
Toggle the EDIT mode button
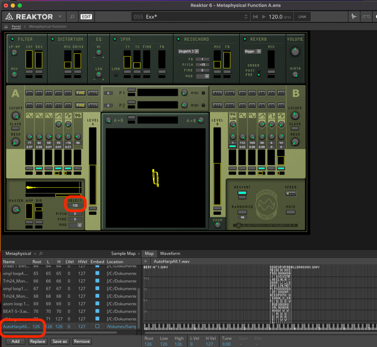point(86,17)
